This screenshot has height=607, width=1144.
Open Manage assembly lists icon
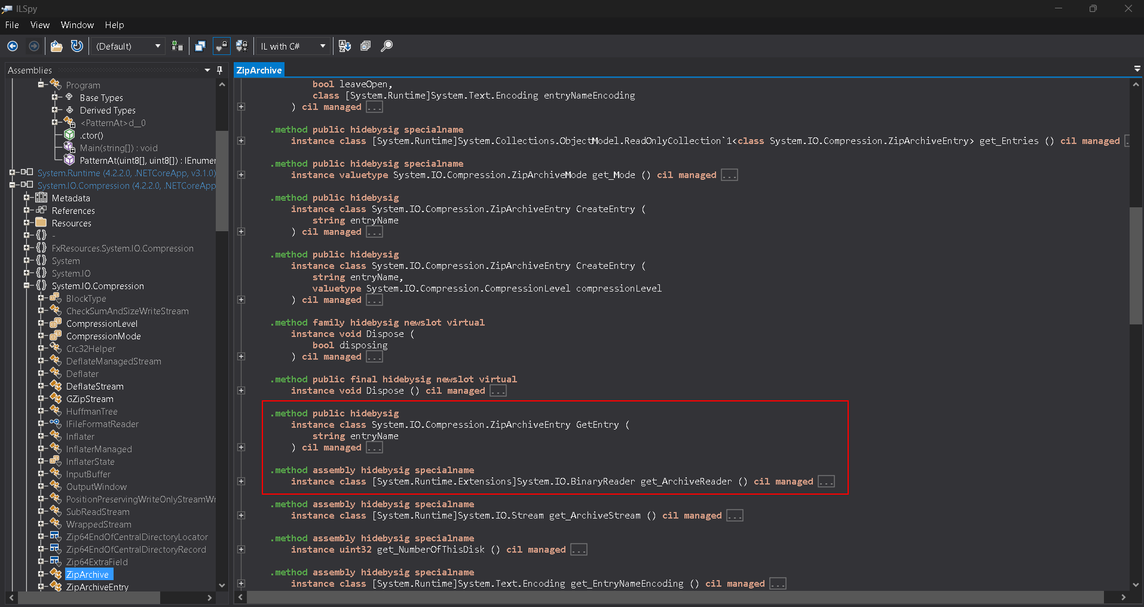click(178, 46)
